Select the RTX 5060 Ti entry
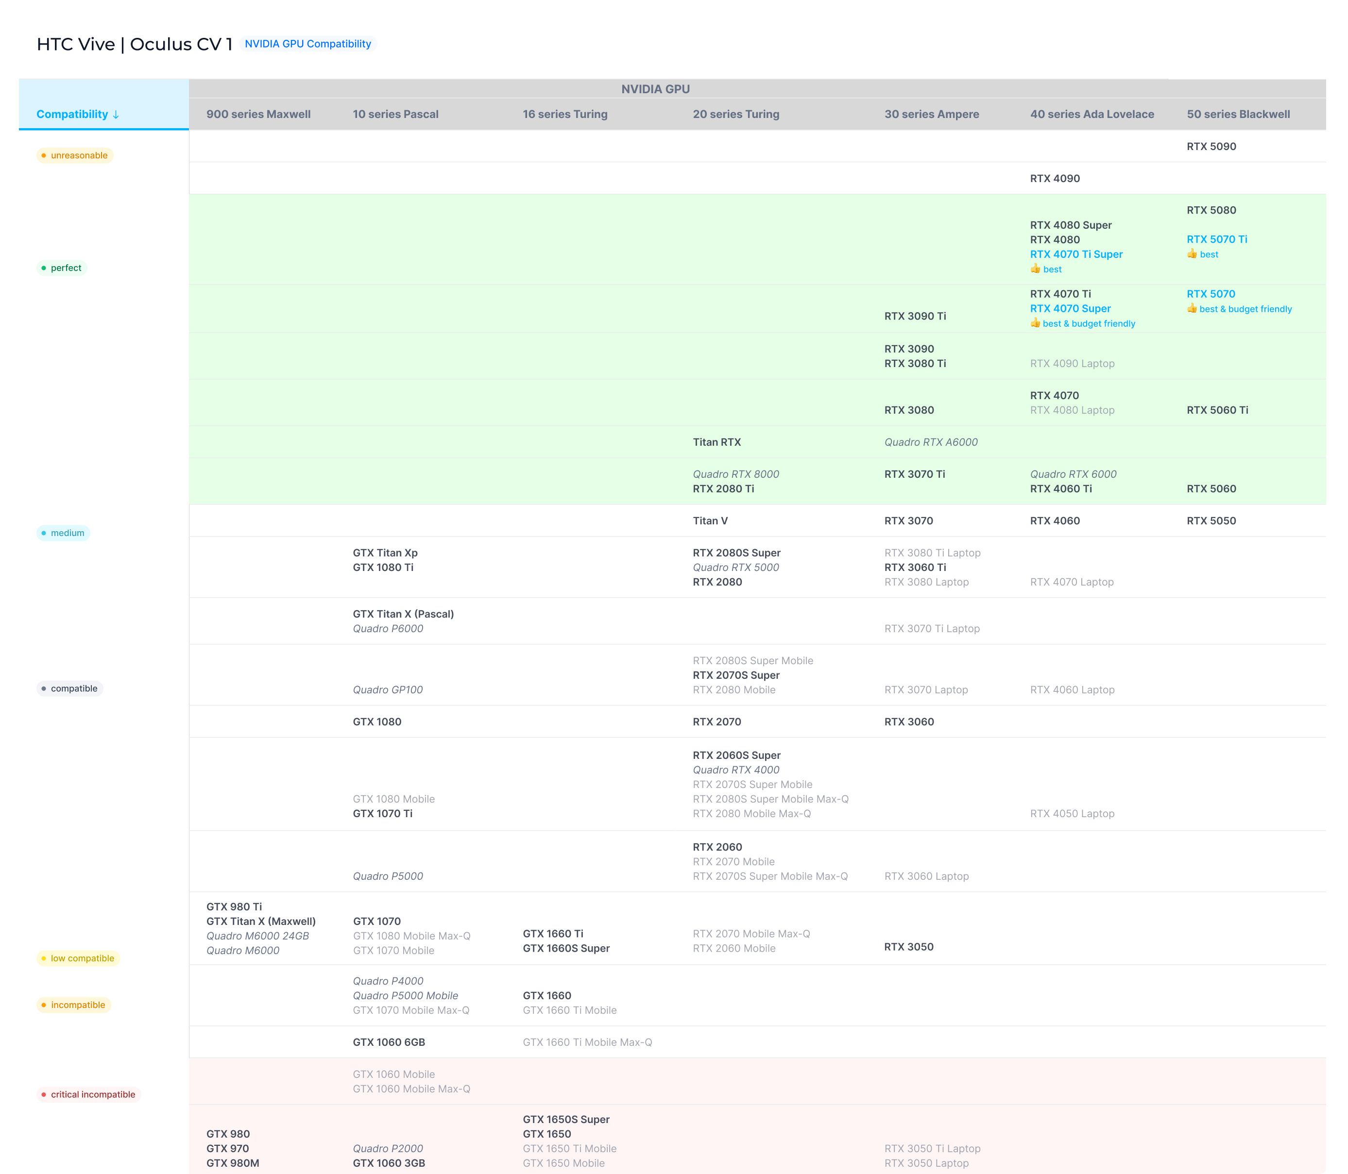 1217,410
